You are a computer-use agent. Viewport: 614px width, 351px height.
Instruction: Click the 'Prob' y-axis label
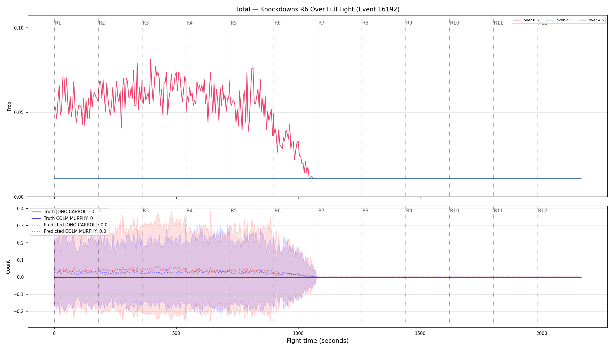pyautogui.click(x=9, y=106)
